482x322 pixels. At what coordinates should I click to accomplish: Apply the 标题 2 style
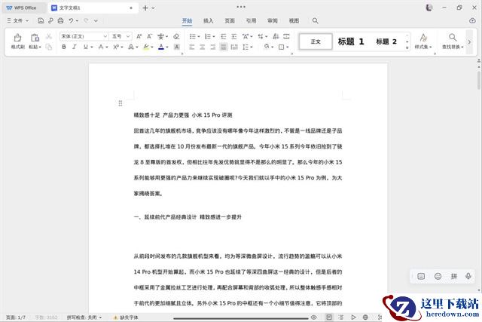(386, 41)
